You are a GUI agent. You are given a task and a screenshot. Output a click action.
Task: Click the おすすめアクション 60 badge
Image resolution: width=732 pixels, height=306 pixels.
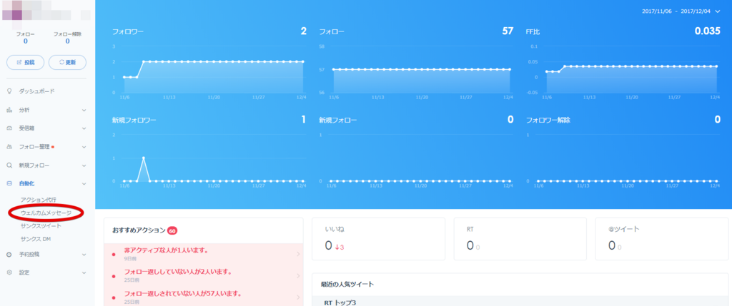tap(172, 230)
